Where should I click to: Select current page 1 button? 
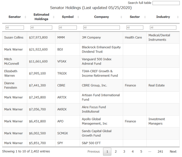(107, 151)
